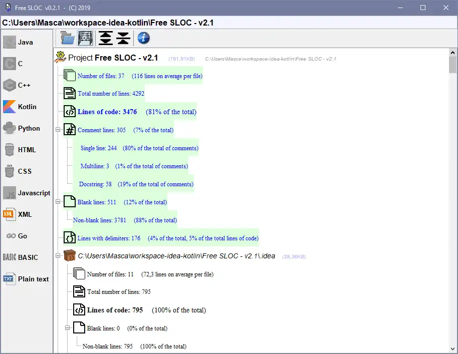
Task: Collapse the Comment lines: 305 node
Action: [x=58, y=130]
